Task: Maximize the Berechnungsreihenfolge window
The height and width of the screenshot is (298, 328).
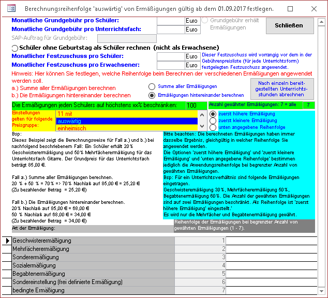Action: [290, 9]
